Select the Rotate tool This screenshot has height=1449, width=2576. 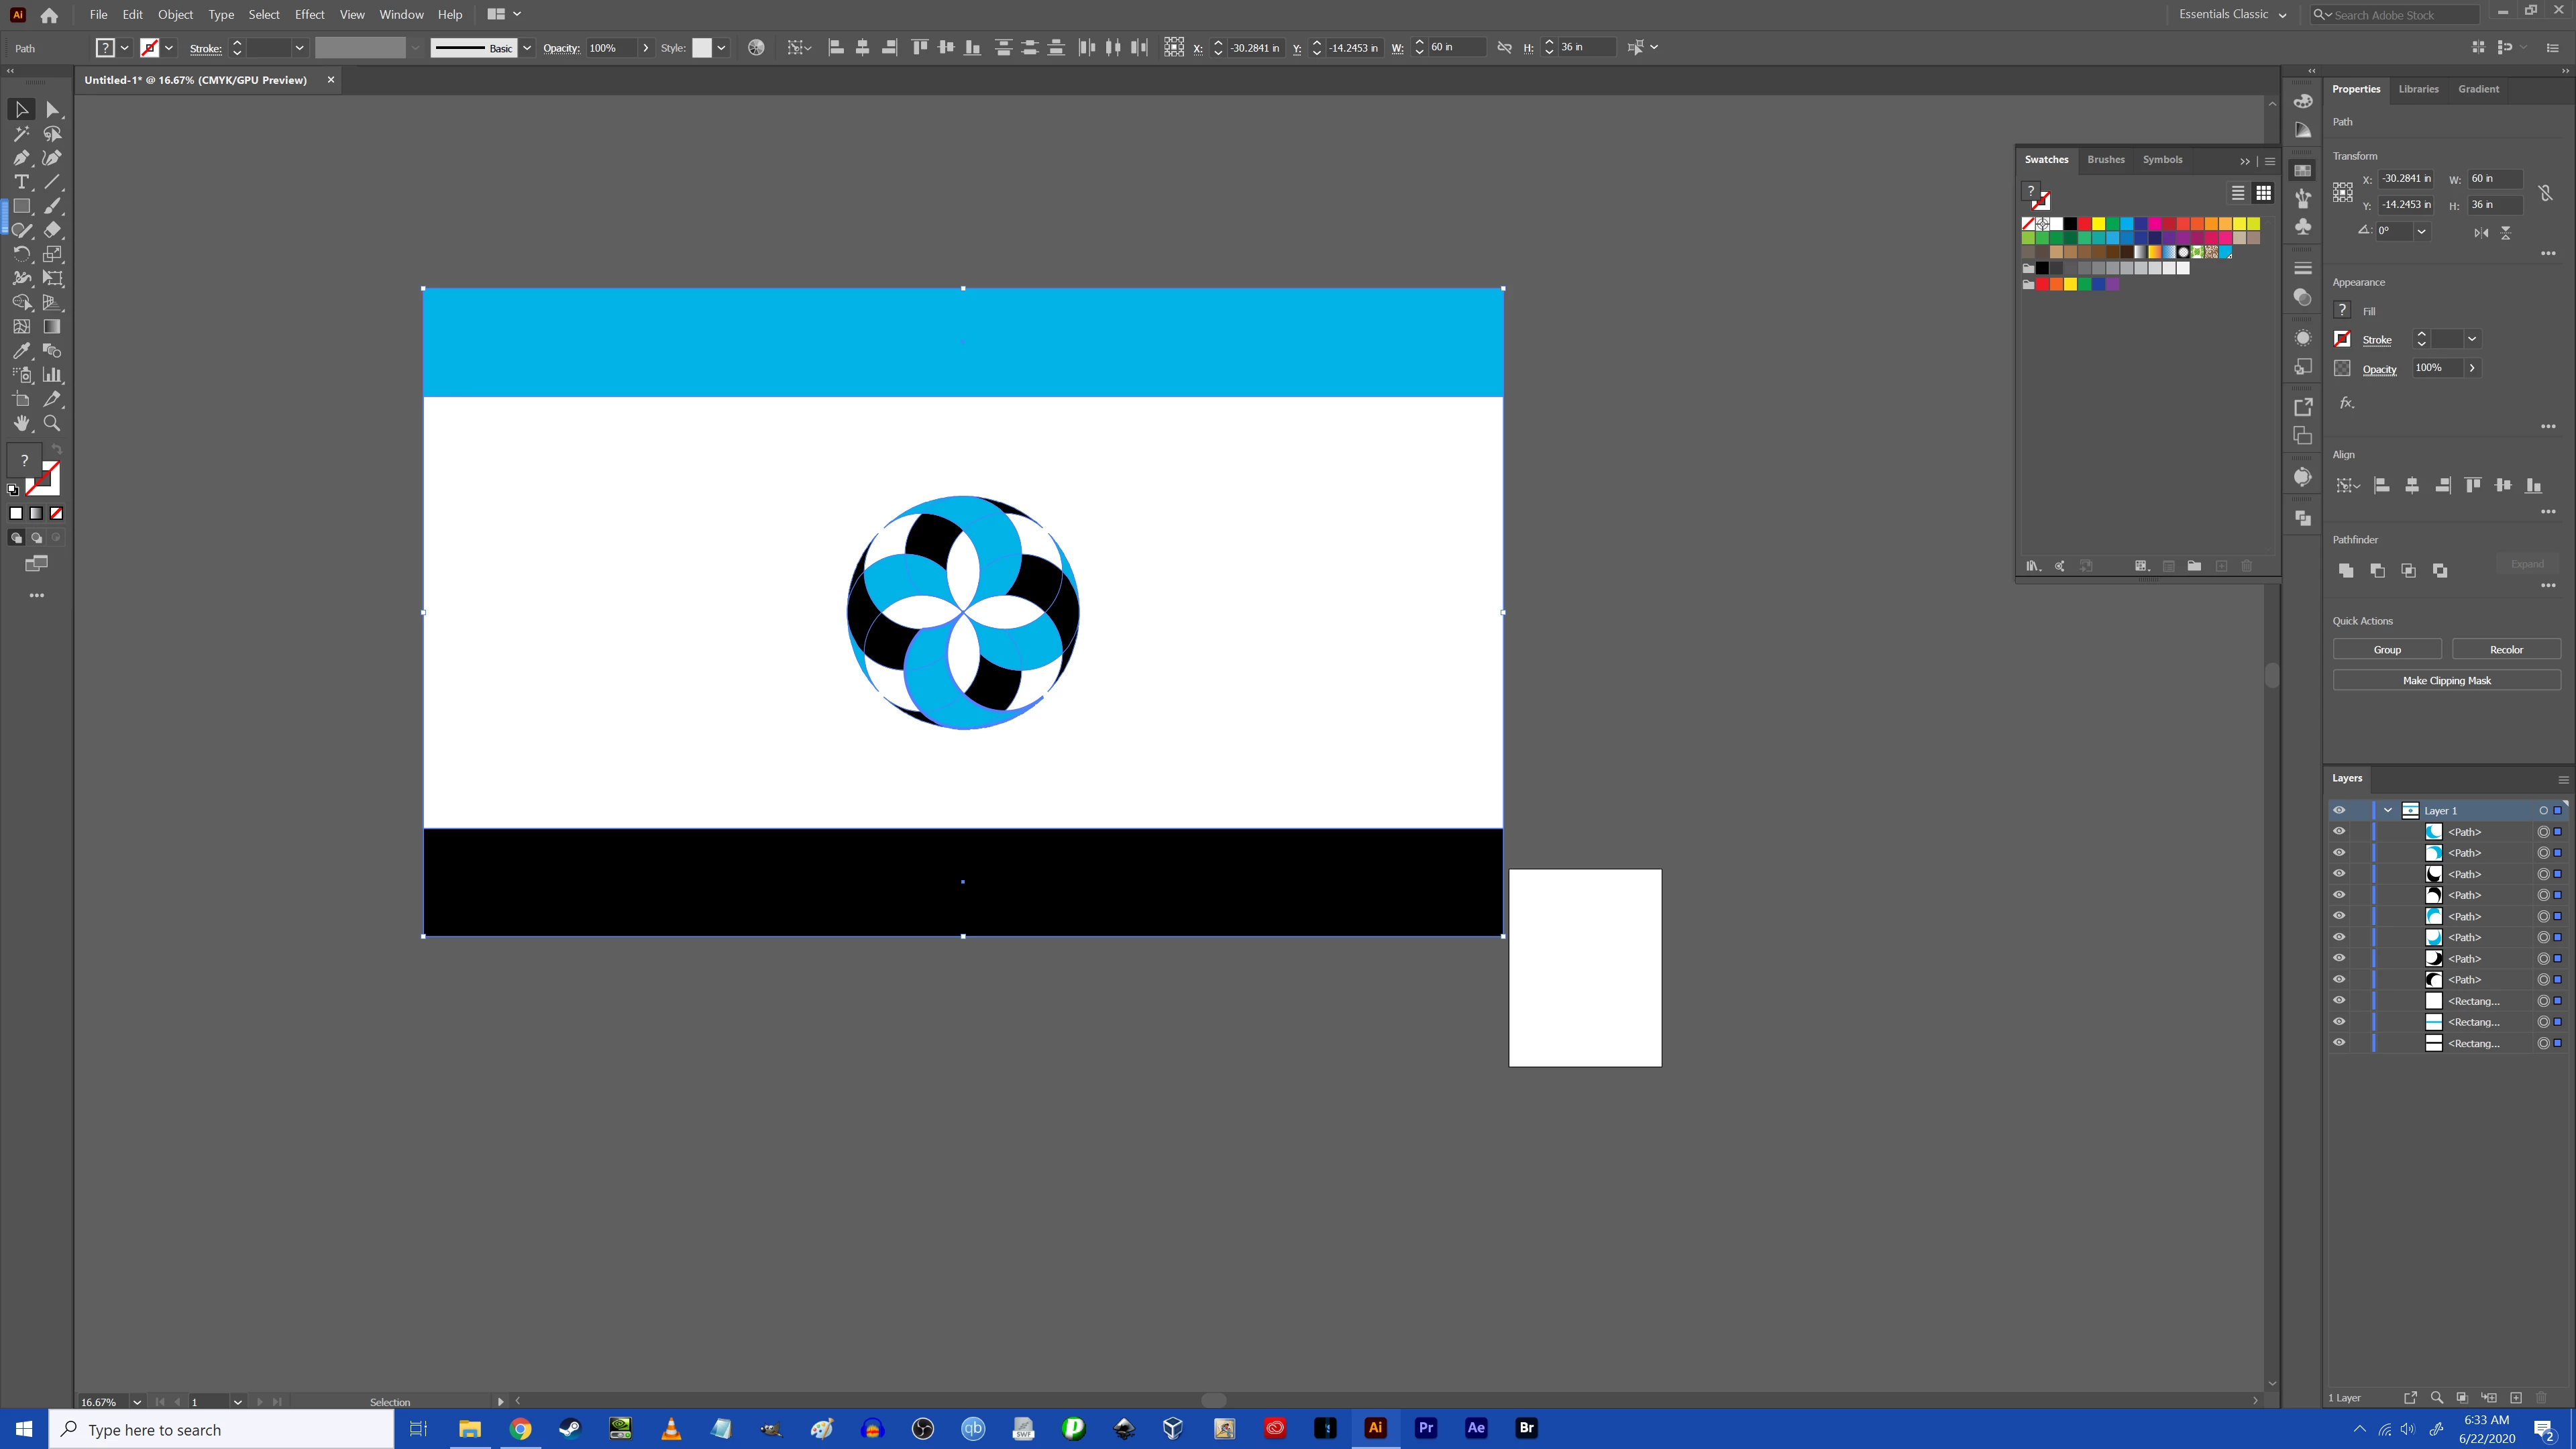tap(21, 254)
